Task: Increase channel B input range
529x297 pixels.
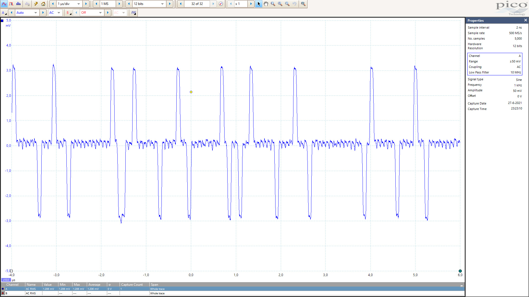Action: 108,13
